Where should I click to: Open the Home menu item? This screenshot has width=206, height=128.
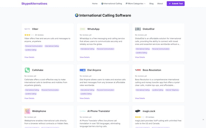click(x=95, y=4)
